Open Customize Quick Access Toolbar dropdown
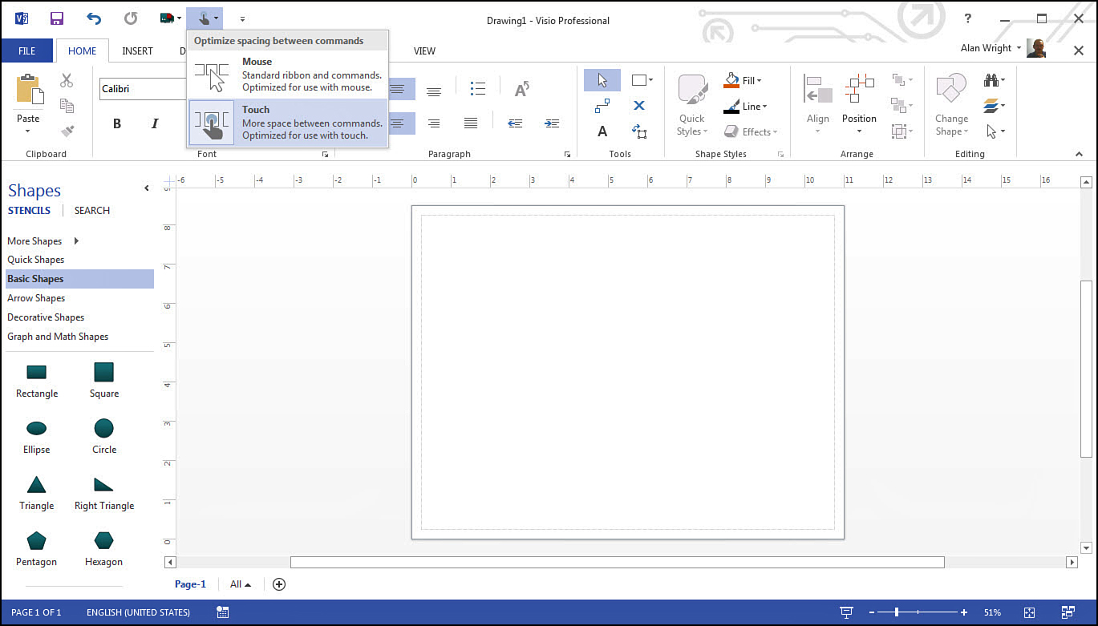Viewport: 1098px width, 626px height. [242, 18]
